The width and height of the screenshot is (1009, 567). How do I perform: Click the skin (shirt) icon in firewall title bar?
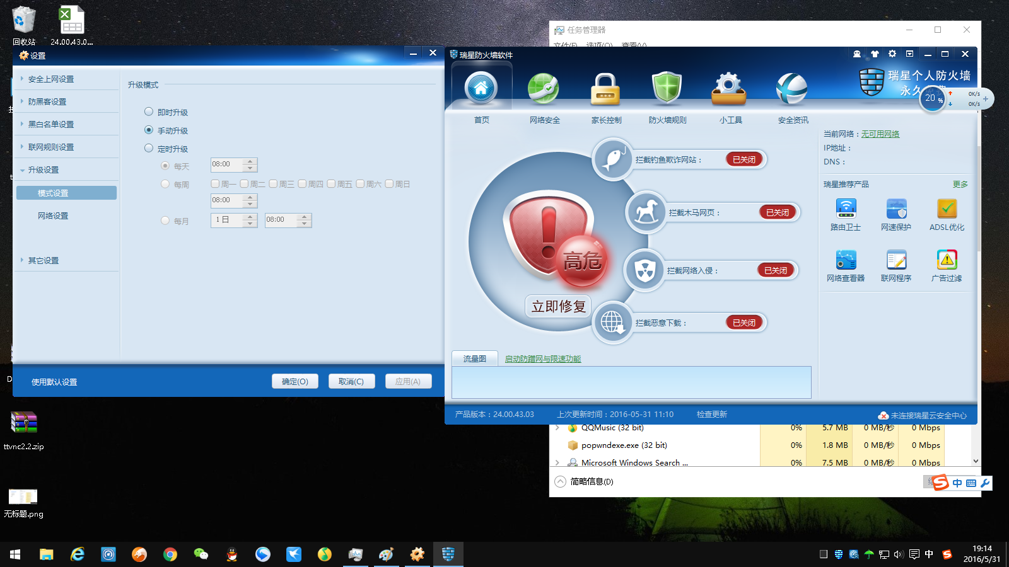tap(875, 54)
